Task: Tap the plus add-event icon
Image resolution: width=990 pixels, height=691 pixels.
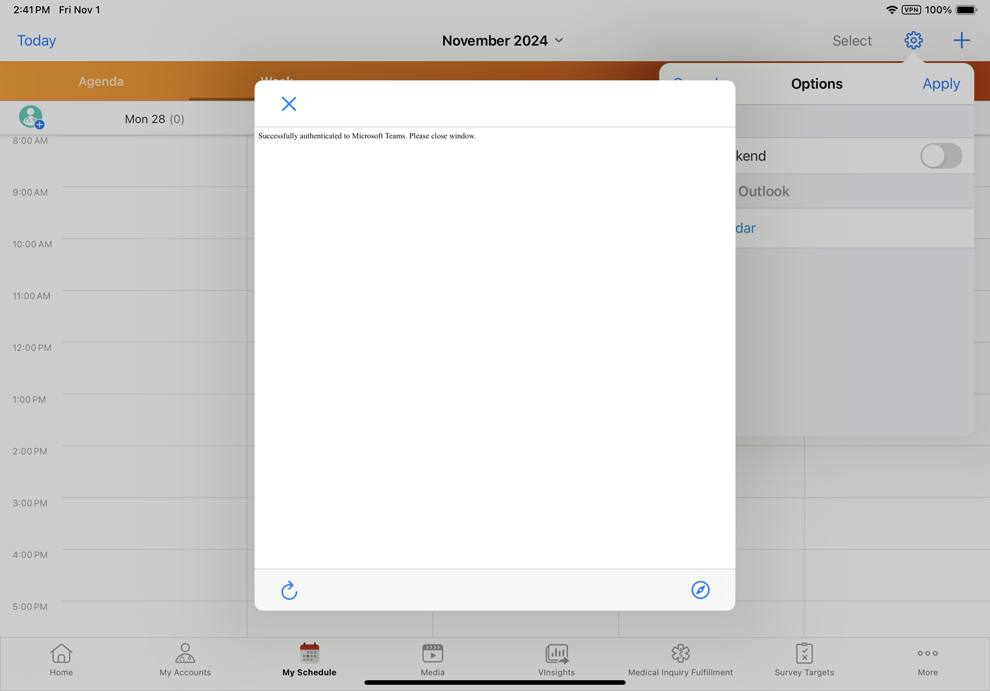Action: pos(961,41)
